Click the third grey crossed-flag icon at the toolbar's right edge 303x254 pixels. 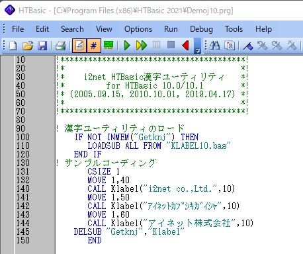pyautogui.click(x=292, y=46)
